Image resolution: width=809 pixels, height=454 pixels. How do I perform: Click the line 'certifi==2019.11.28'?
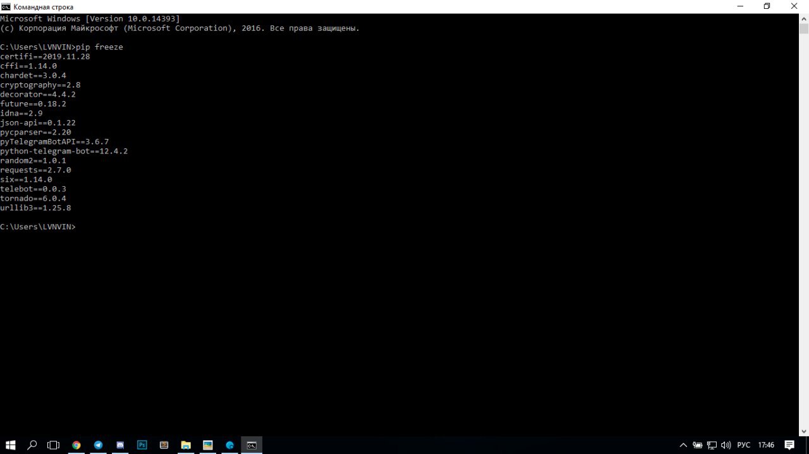coord(45,57)
